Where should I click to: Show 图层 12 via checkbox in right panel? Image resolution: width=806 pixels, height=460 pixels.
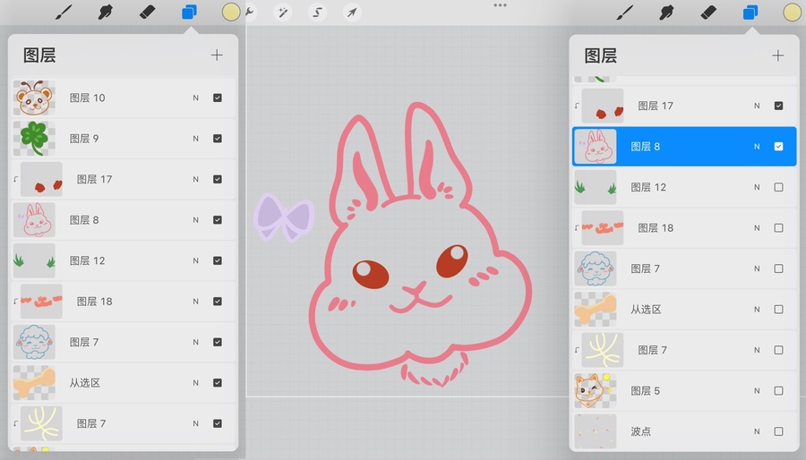click(779, 187)
